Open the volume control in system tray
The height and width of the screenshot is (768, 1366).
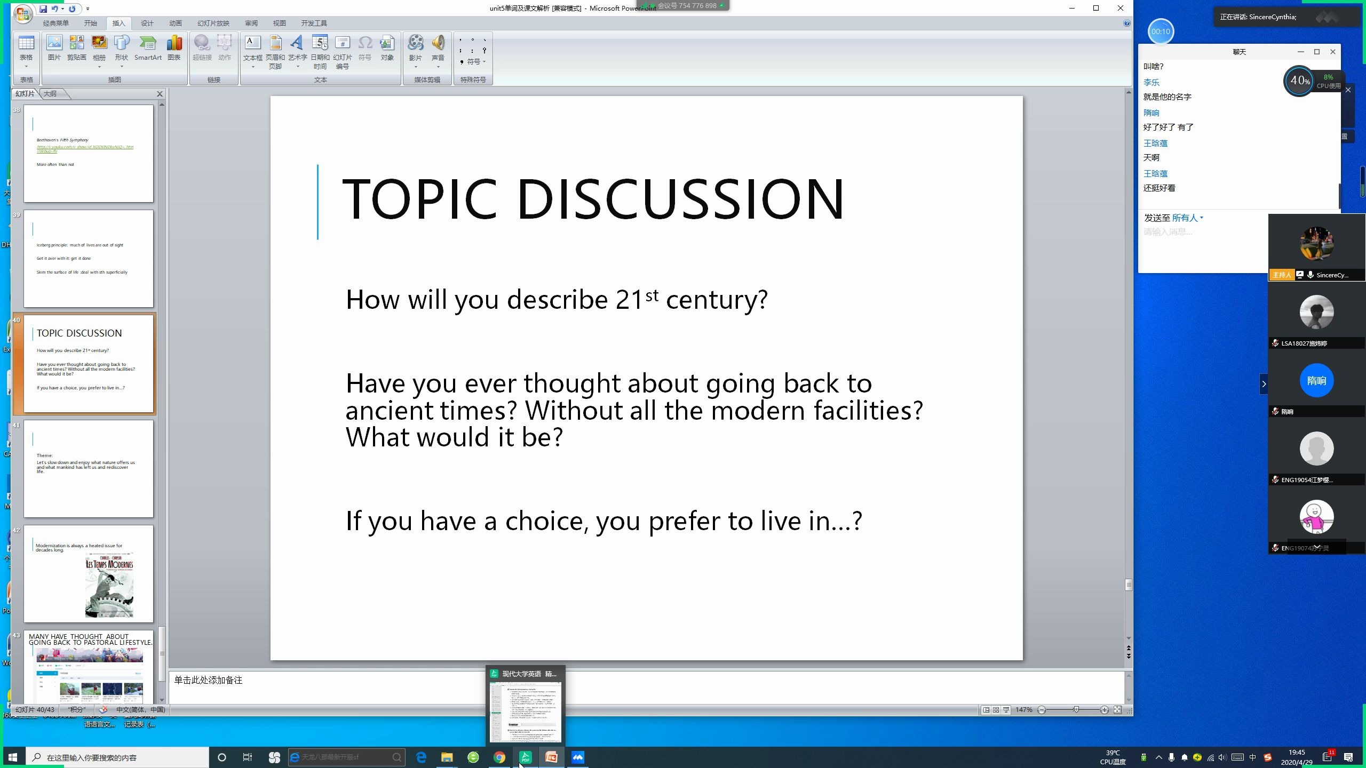1222,757
